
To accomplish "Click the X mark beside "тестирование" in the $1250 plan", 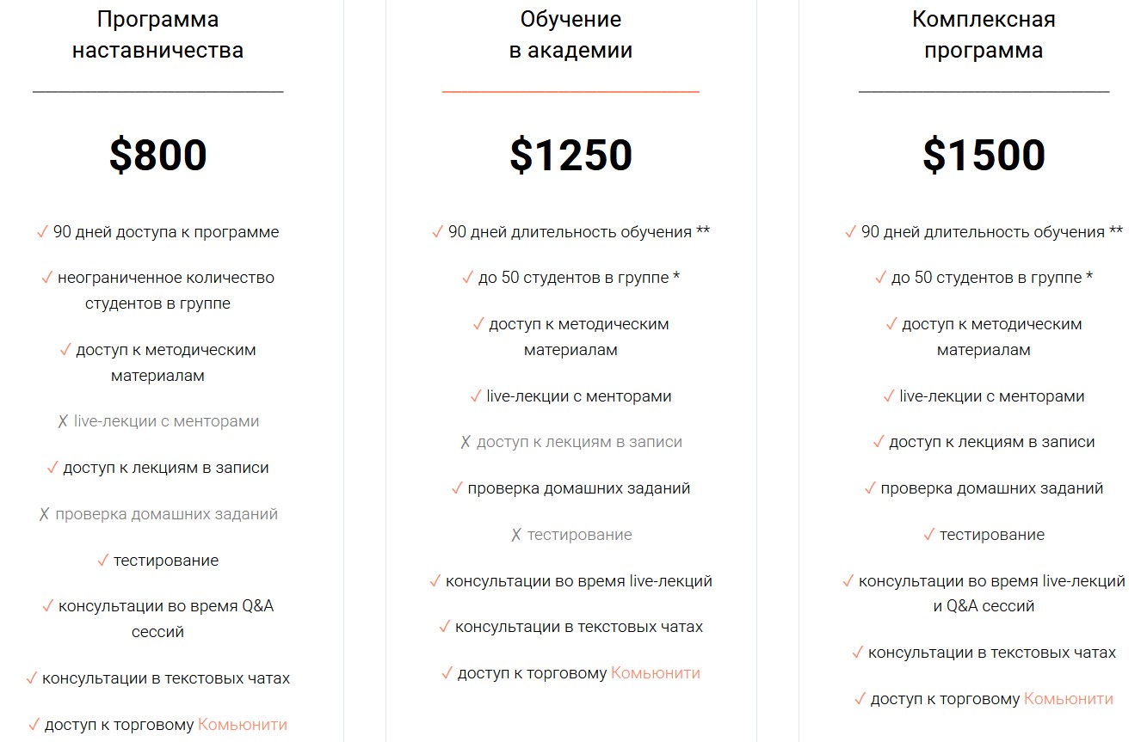I will pyautogui.click(x=516, y=536).
